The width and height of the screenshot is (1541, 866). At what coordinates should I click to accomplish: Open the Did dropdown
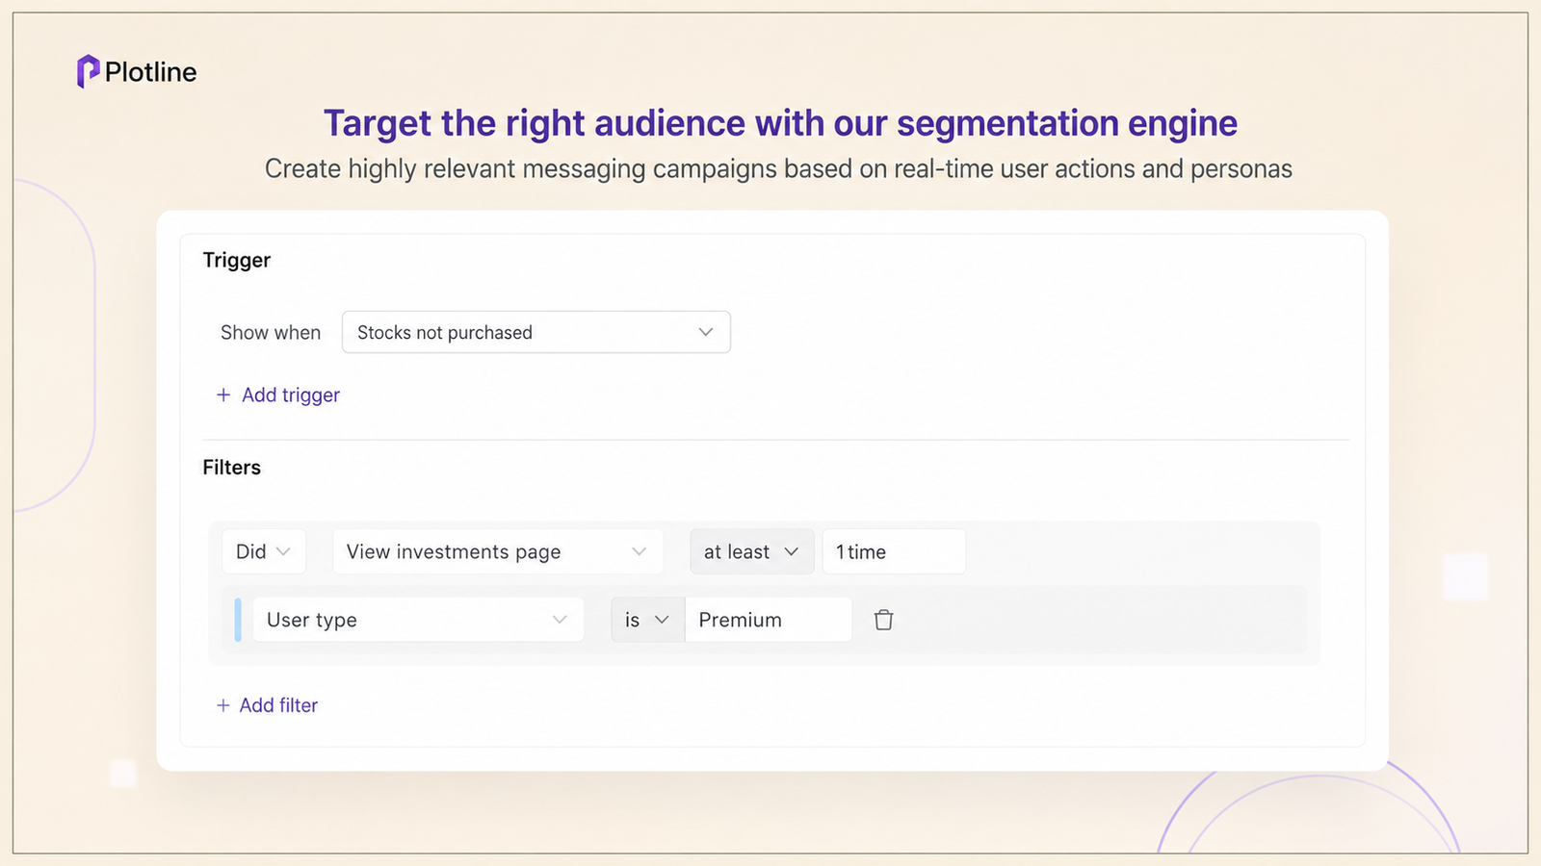point(264,551)
